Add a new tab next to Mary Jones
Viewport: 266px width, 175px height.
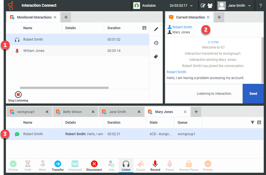196,112
